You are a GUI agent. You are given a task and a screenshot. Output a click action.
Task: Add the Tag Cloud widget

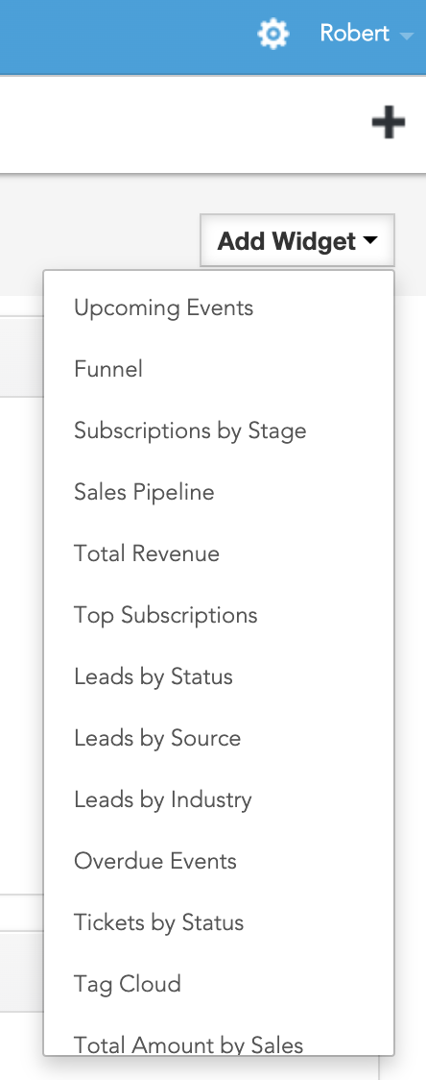(128, 984)
